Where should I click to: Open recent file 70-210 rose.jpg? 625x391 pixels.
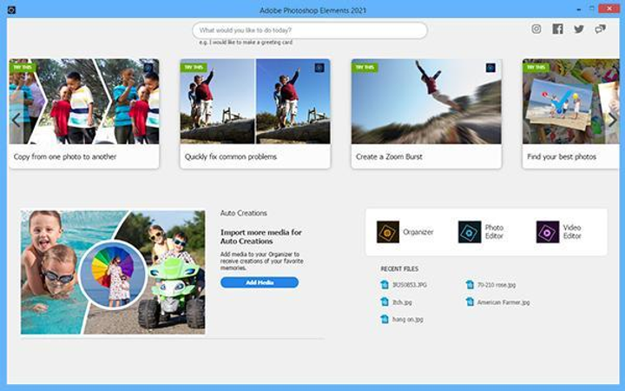[x=497, y=285]
